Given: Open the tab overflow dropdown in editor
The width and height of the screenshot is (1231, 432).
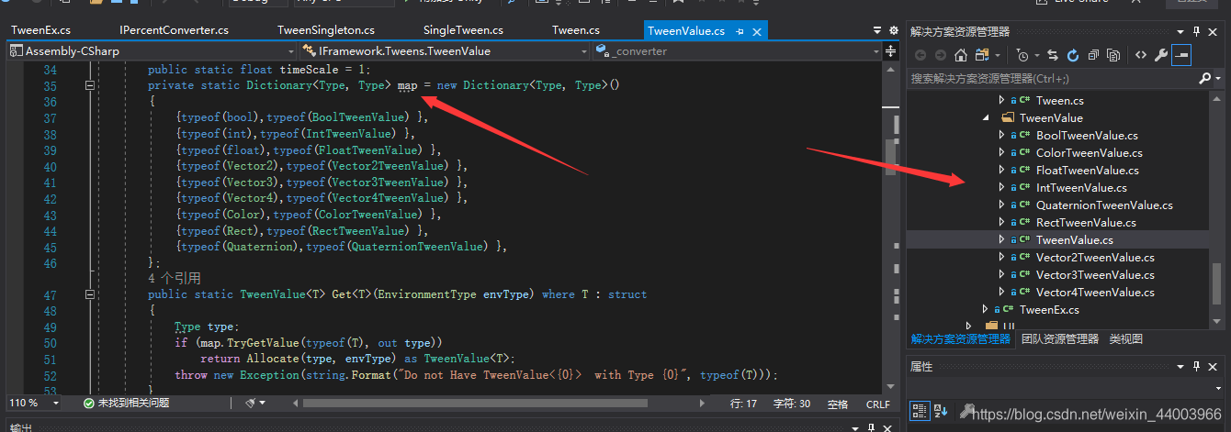Looking at the screenshot, I should pos(877,30).
